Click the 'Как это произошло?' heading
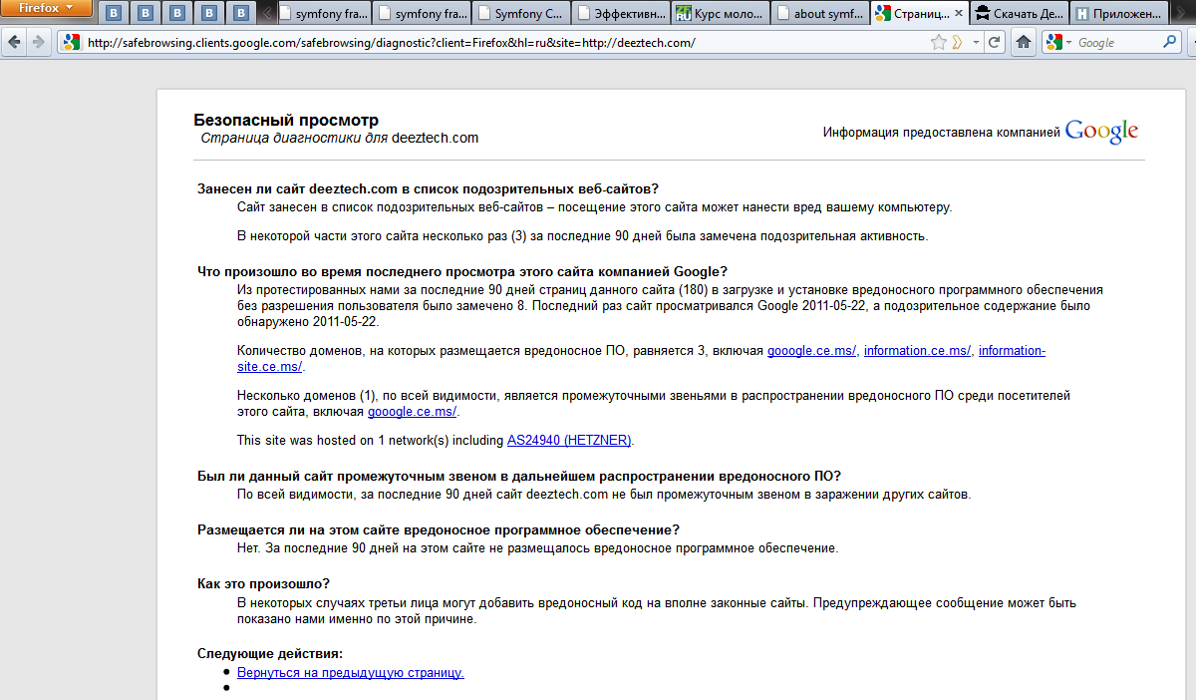The width and height of the screenshot is (1196, 700). (263, 583)
